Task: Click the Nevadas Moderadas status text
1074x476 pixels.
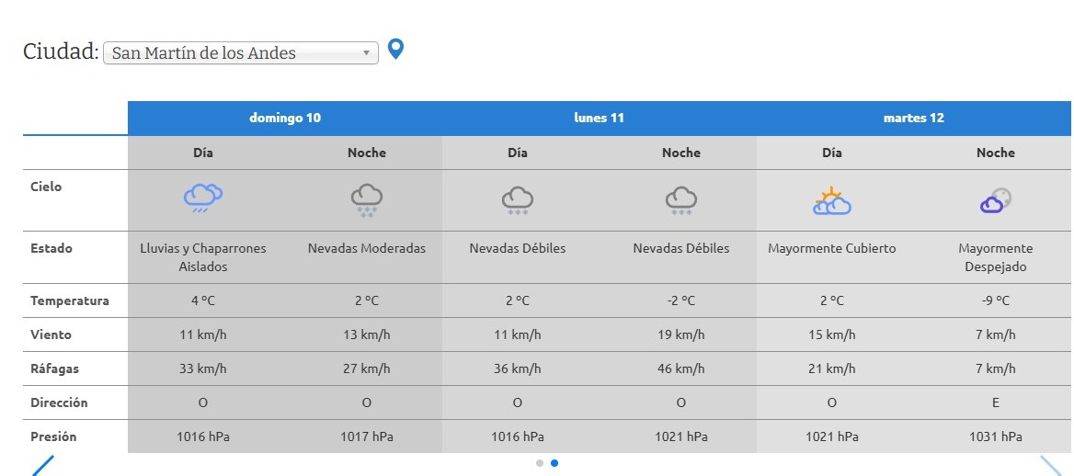Action: (x=367, y=248)
